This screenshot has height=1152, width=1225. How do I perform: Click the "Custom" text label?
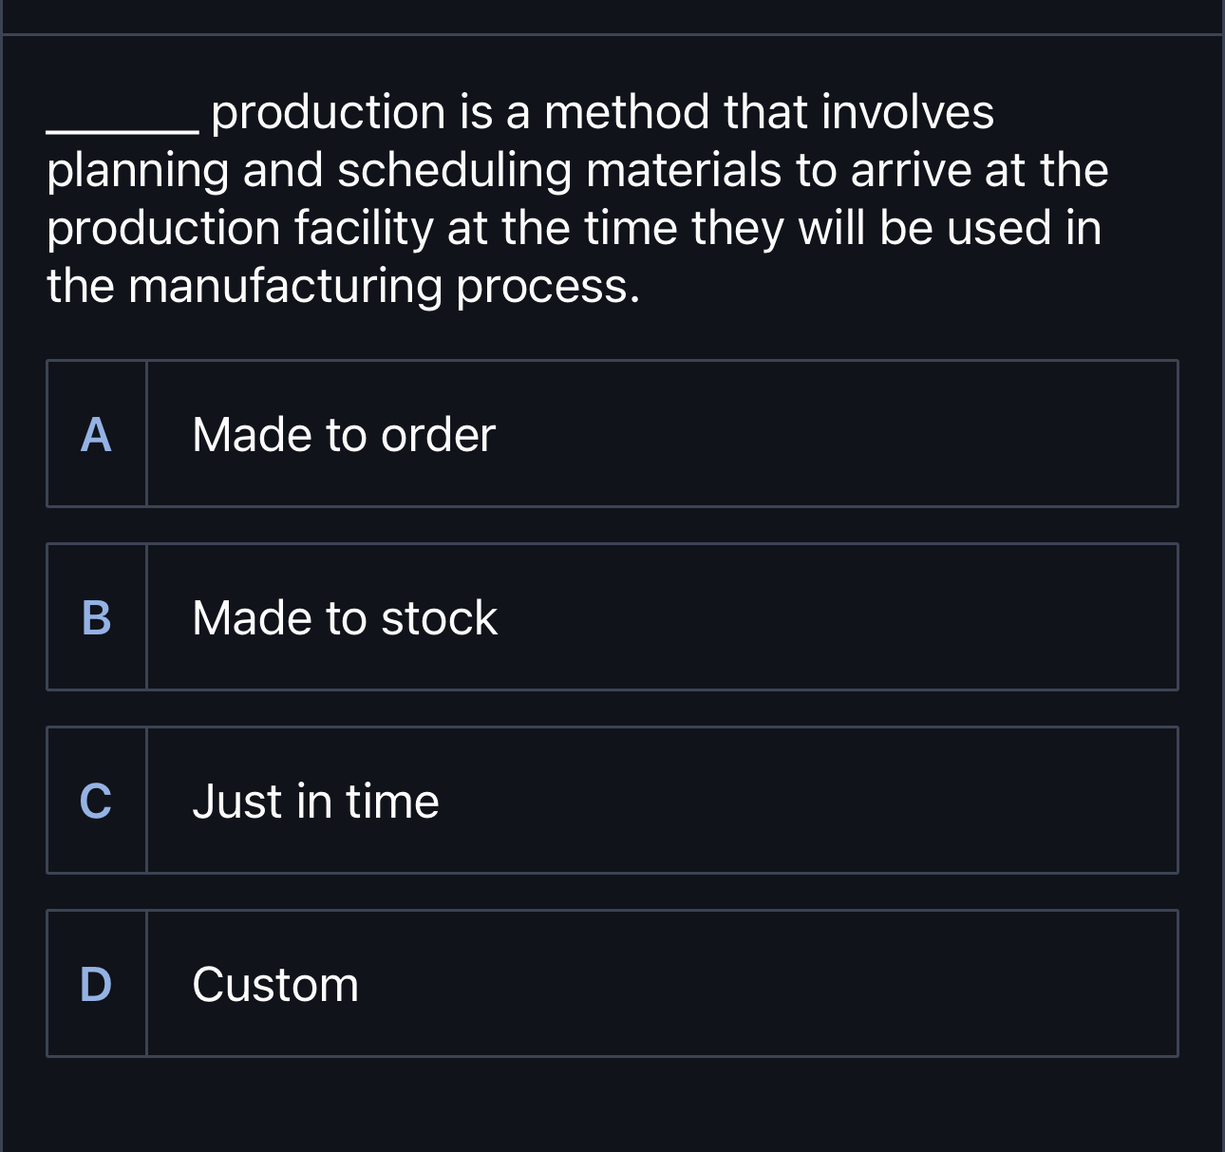point(275,983)
